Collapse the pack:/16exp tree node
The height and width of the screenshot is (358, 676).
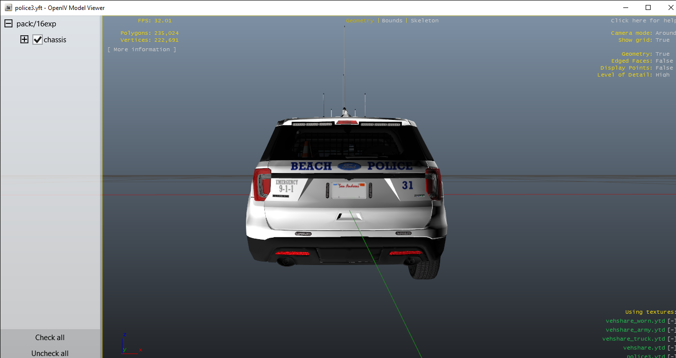8,23
